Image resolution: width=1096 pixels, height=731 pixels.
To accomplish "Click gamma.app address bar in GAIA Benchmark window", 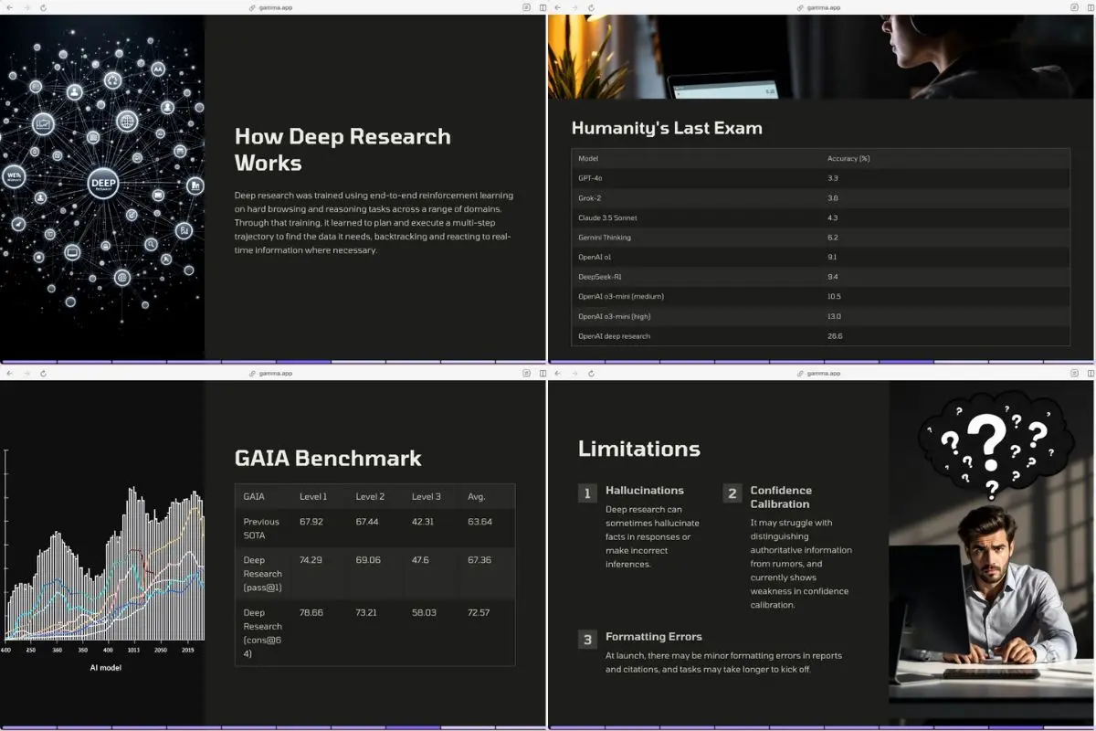I will point(272,373).
